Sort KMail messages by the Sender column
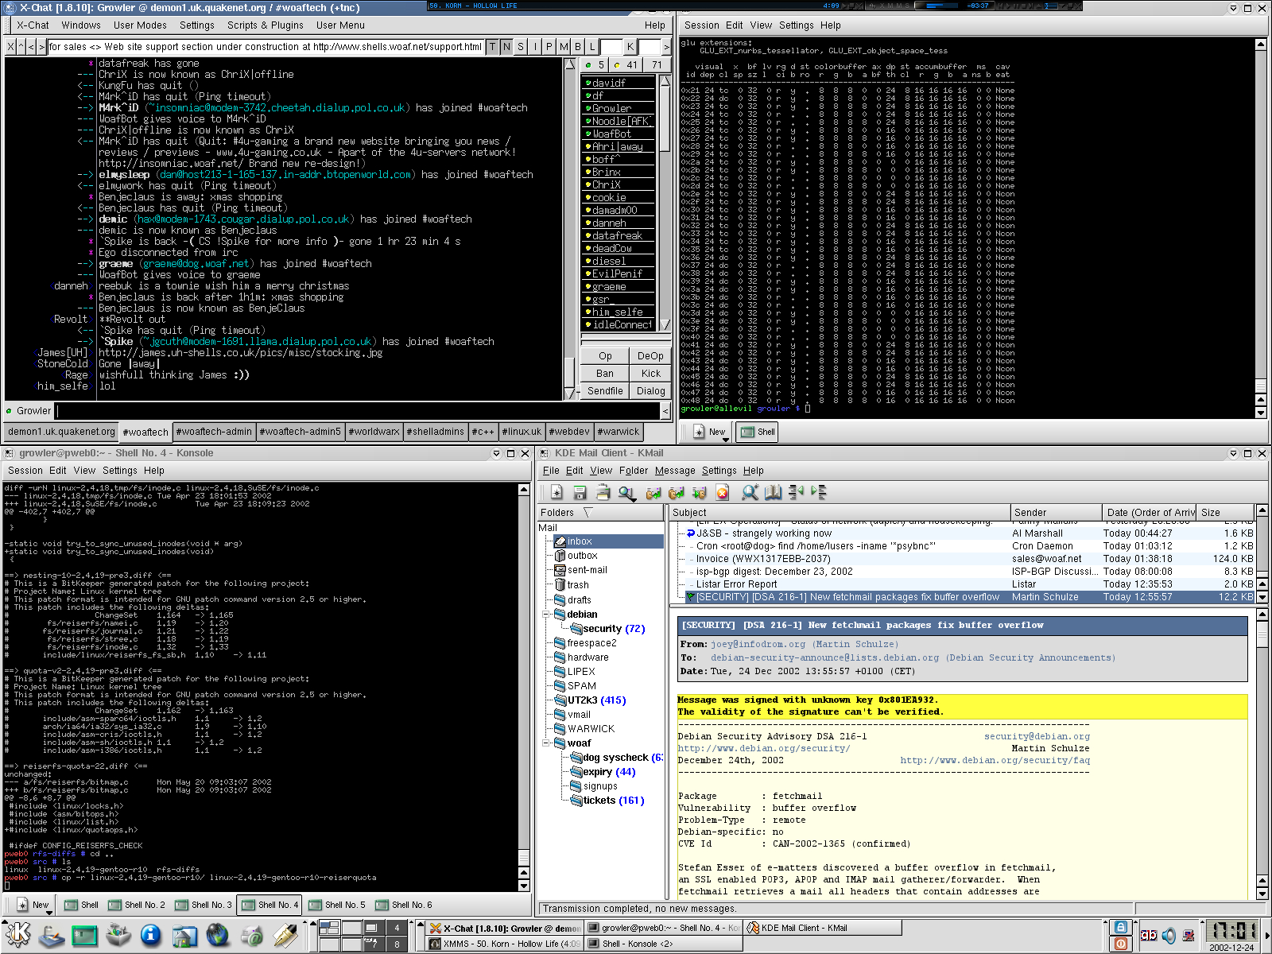This screenshot has width=1272, height=954. point(1055,513)
